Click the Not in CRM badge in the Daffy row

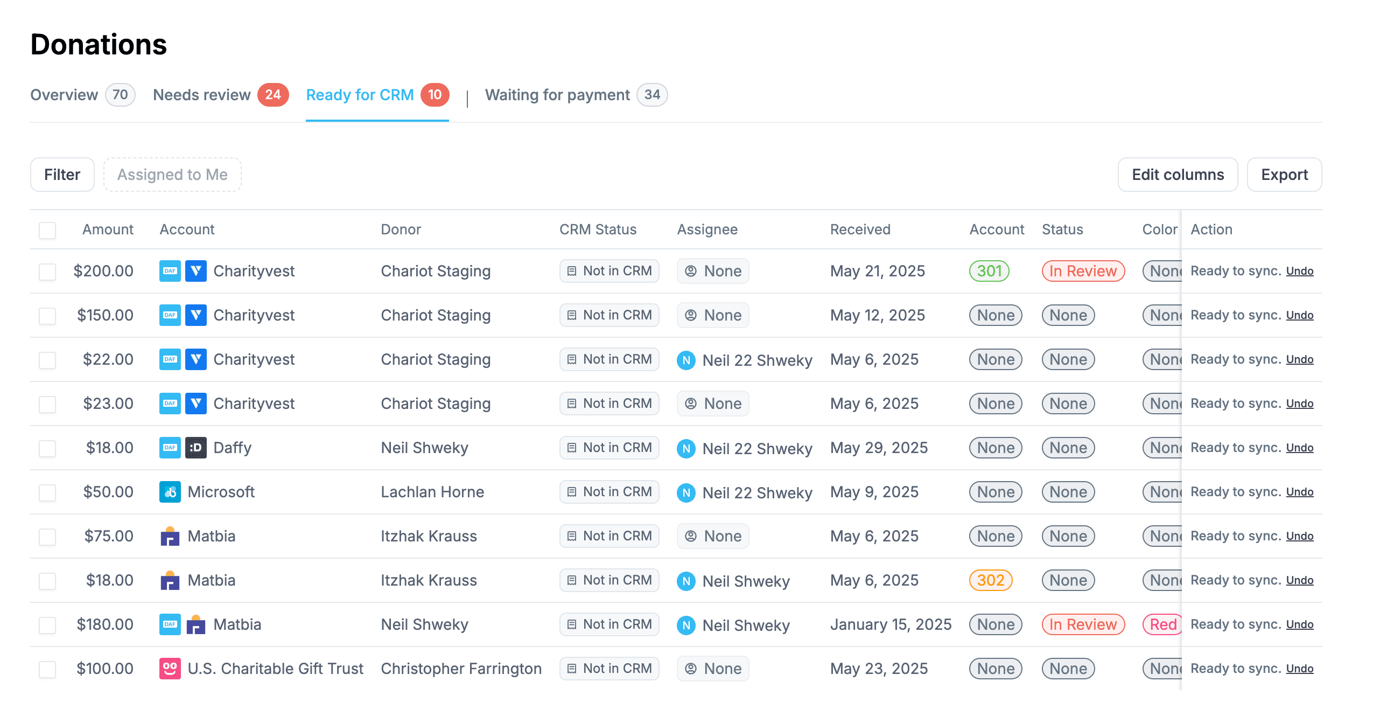[610, 448]
